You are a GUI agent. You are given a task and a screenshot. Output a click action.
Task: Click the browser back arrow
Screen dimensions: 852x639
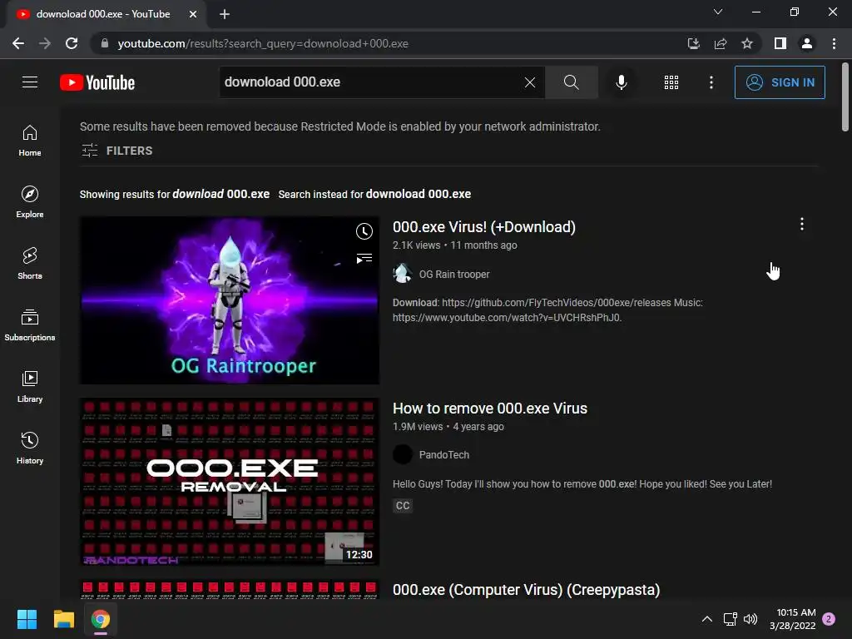(x=18, y=43)
